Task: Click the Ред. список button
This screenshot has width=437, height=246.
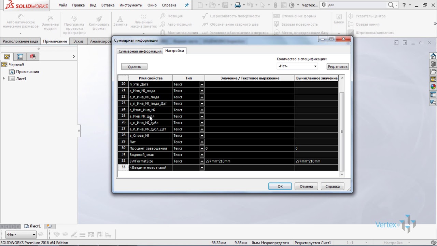Action: point(338,67)
